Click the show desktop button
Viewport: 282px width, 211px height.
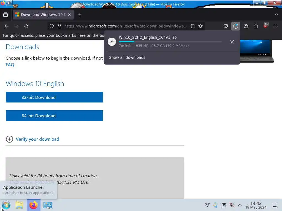pyautogui.click(x=275, y=205)
